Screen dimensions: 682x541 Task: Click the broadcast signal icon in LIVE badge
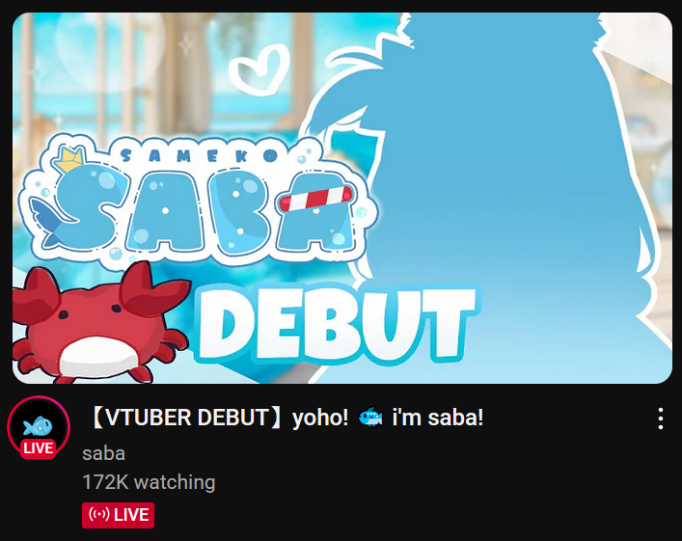click(x=99, y=515)
